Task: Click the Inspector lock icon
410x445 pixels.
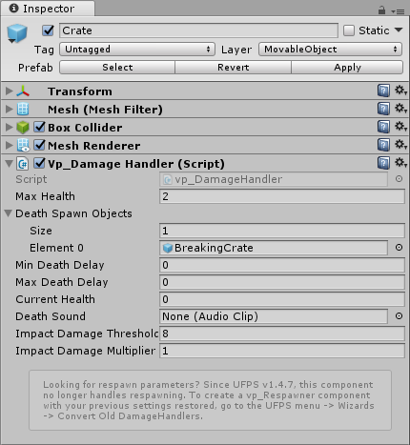Action: (381, 10)
